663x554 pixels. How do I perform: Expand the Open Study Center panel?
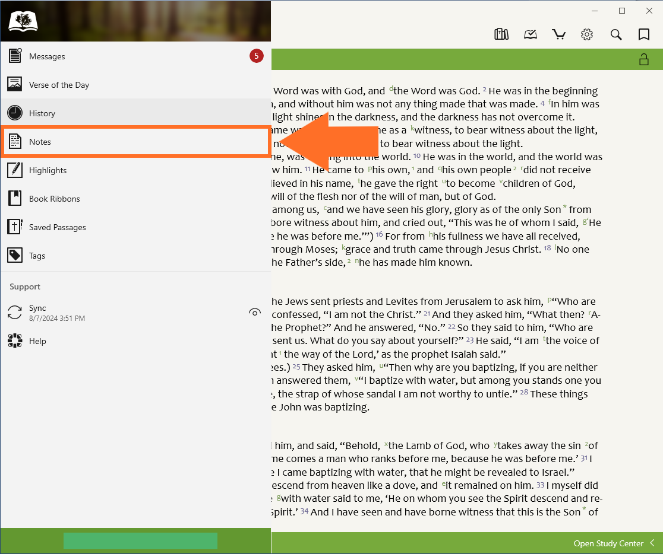tap(614, 543)
